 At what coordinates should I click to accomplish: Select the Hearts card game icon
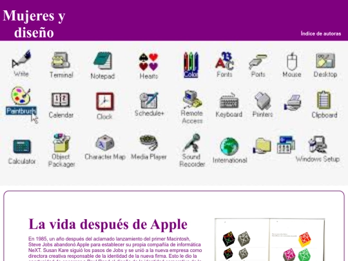(148, 62)
